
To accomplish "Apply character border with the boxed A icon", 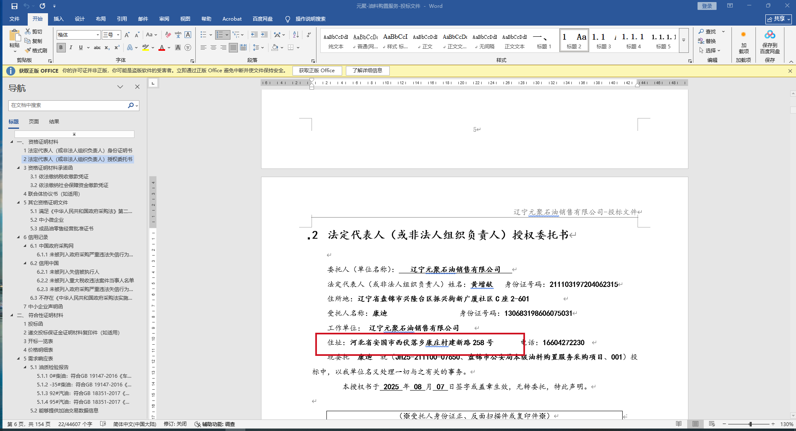I will pyautogui.click(x=188, y=35).
